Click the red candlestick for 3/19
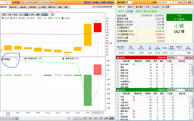The image size is (194, 121). (x=98, y=28)
